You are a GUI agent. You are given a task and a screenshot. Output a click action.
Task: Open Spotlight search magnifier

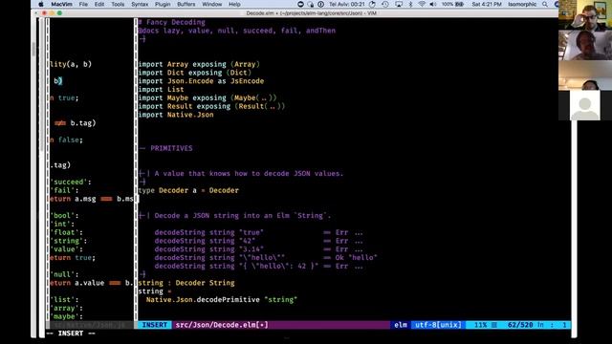click(545, 4)
